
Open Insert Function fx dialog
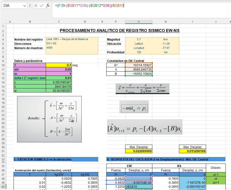coord(48,6)
